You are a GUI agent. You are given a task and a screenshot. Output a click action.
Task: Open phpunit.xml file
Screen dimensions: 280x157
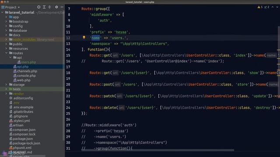22,148
